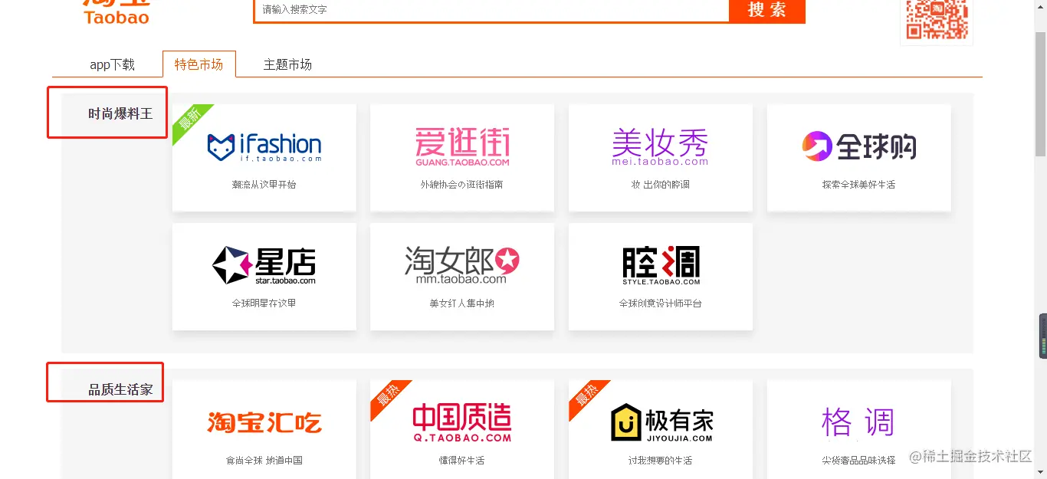Click the 最新 ribbon on iFashion card
The height and width of the screenshot is (479, 1047).
(190, 121)
